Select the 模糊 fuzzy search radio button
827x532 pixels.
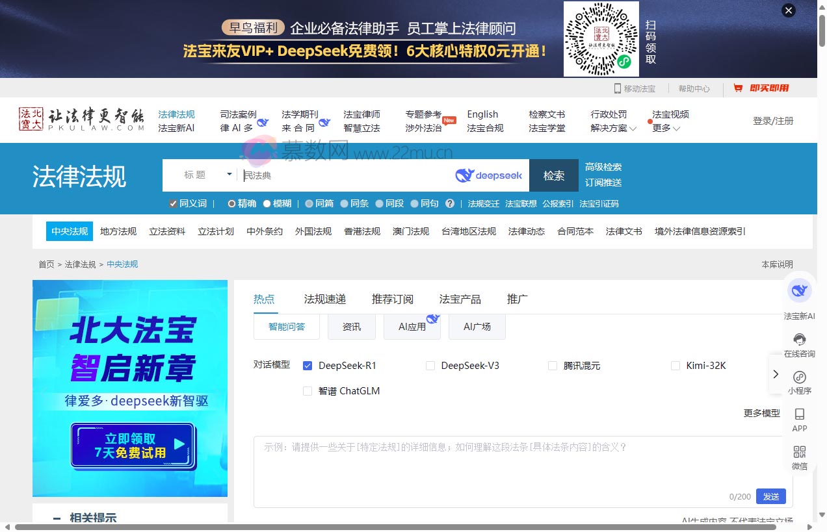click(267, 203)
